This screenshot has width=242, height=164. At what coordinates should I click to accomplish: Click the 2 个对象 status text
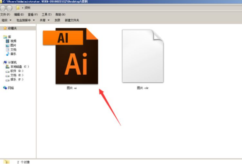(x=24, y=162)
